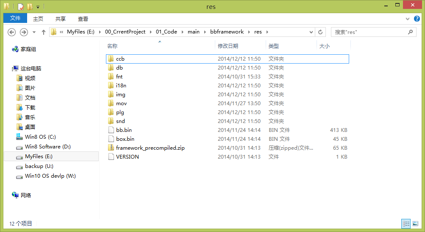Navigate to main in breadcrumb
The height and width of the screenshot is (232, 425).
(x=194, y=32)
